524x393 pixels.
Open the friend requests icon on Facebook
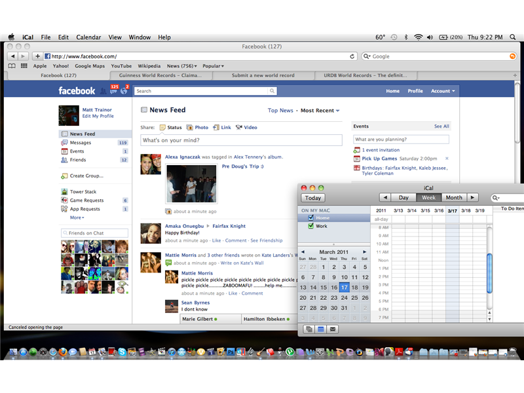103,92
